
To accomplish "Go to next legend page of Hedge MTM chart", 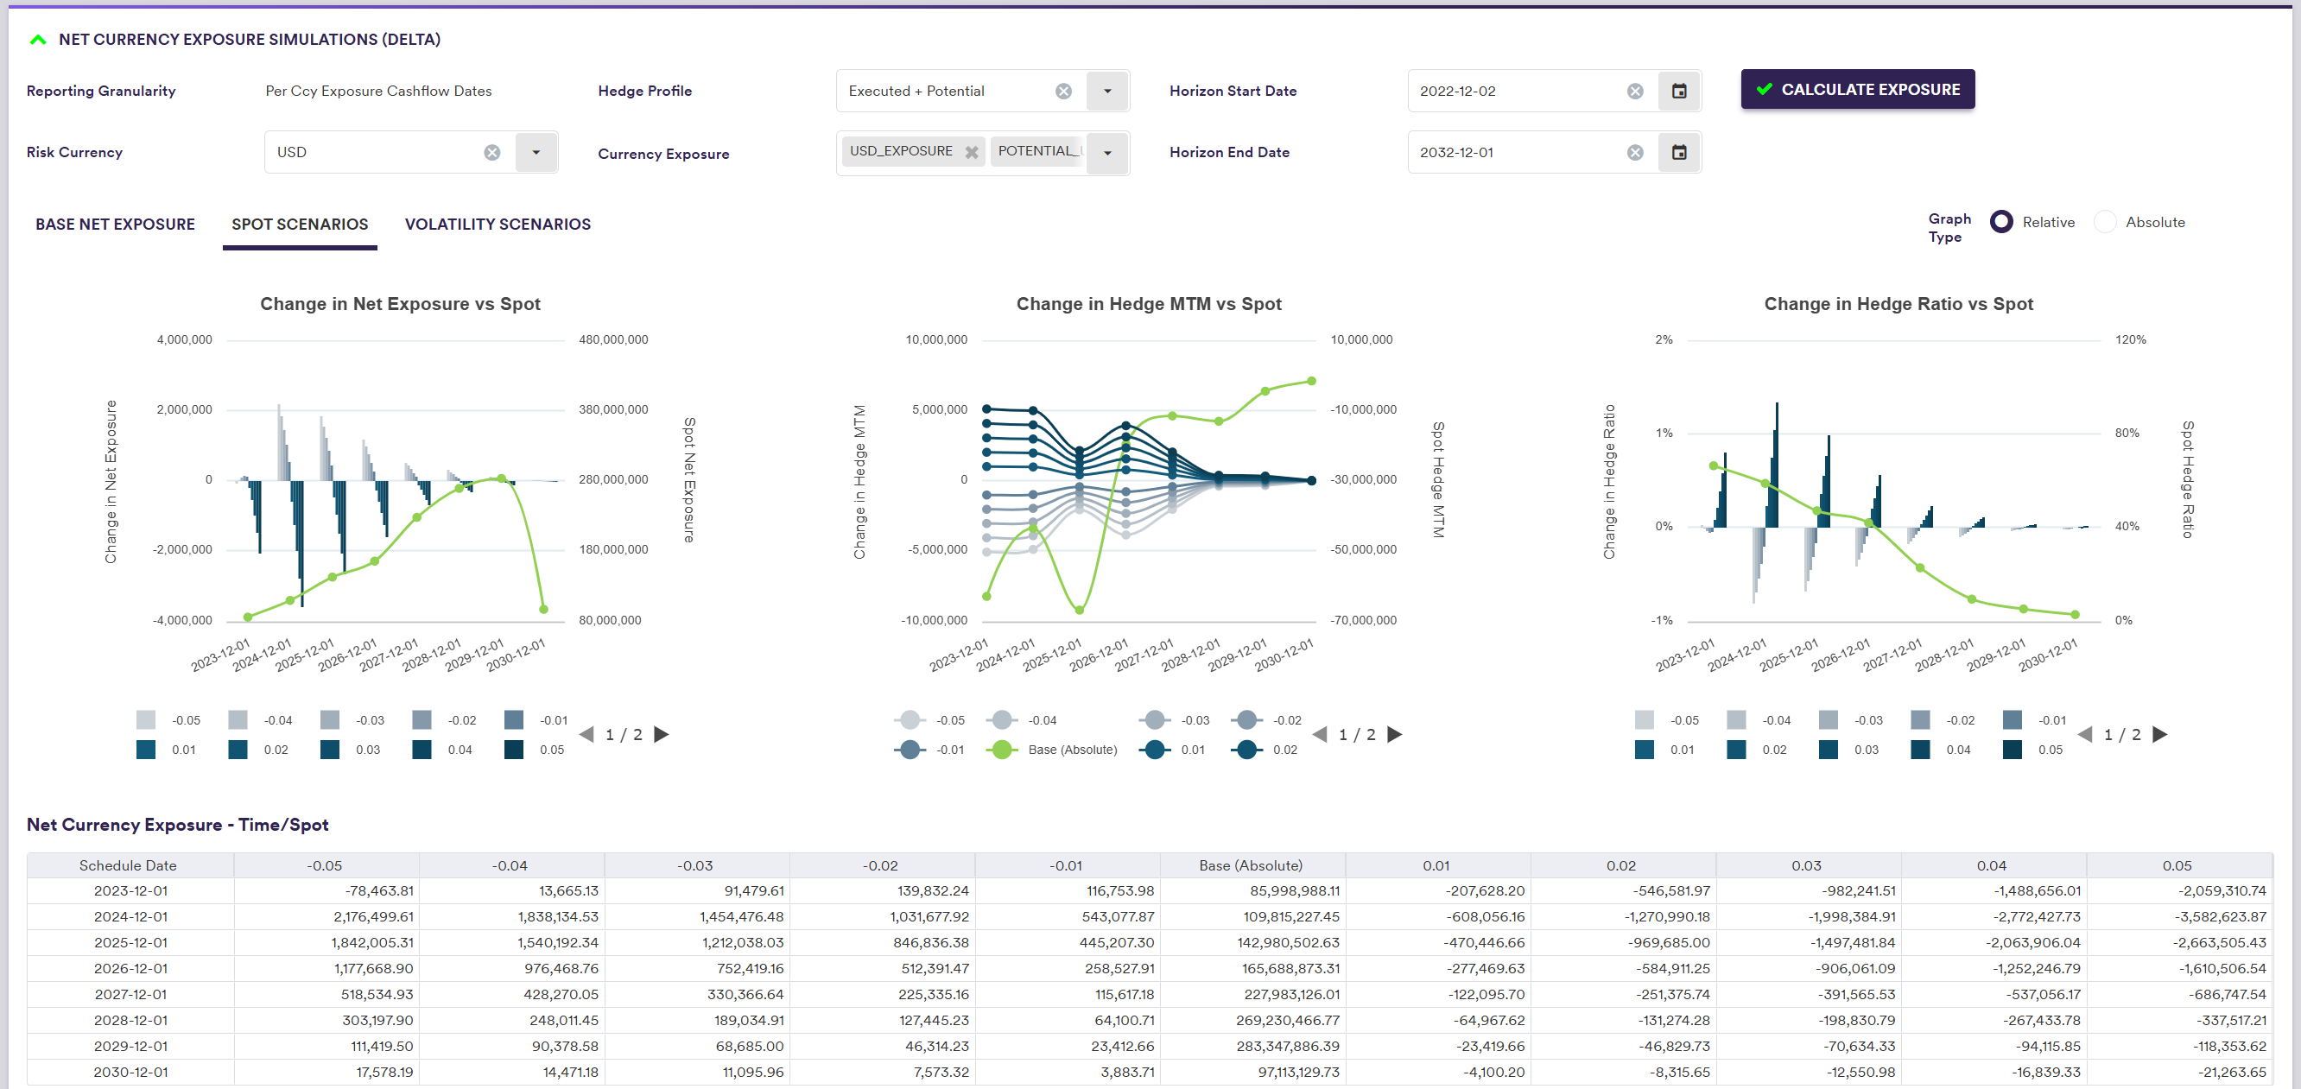I will 1394,734.
